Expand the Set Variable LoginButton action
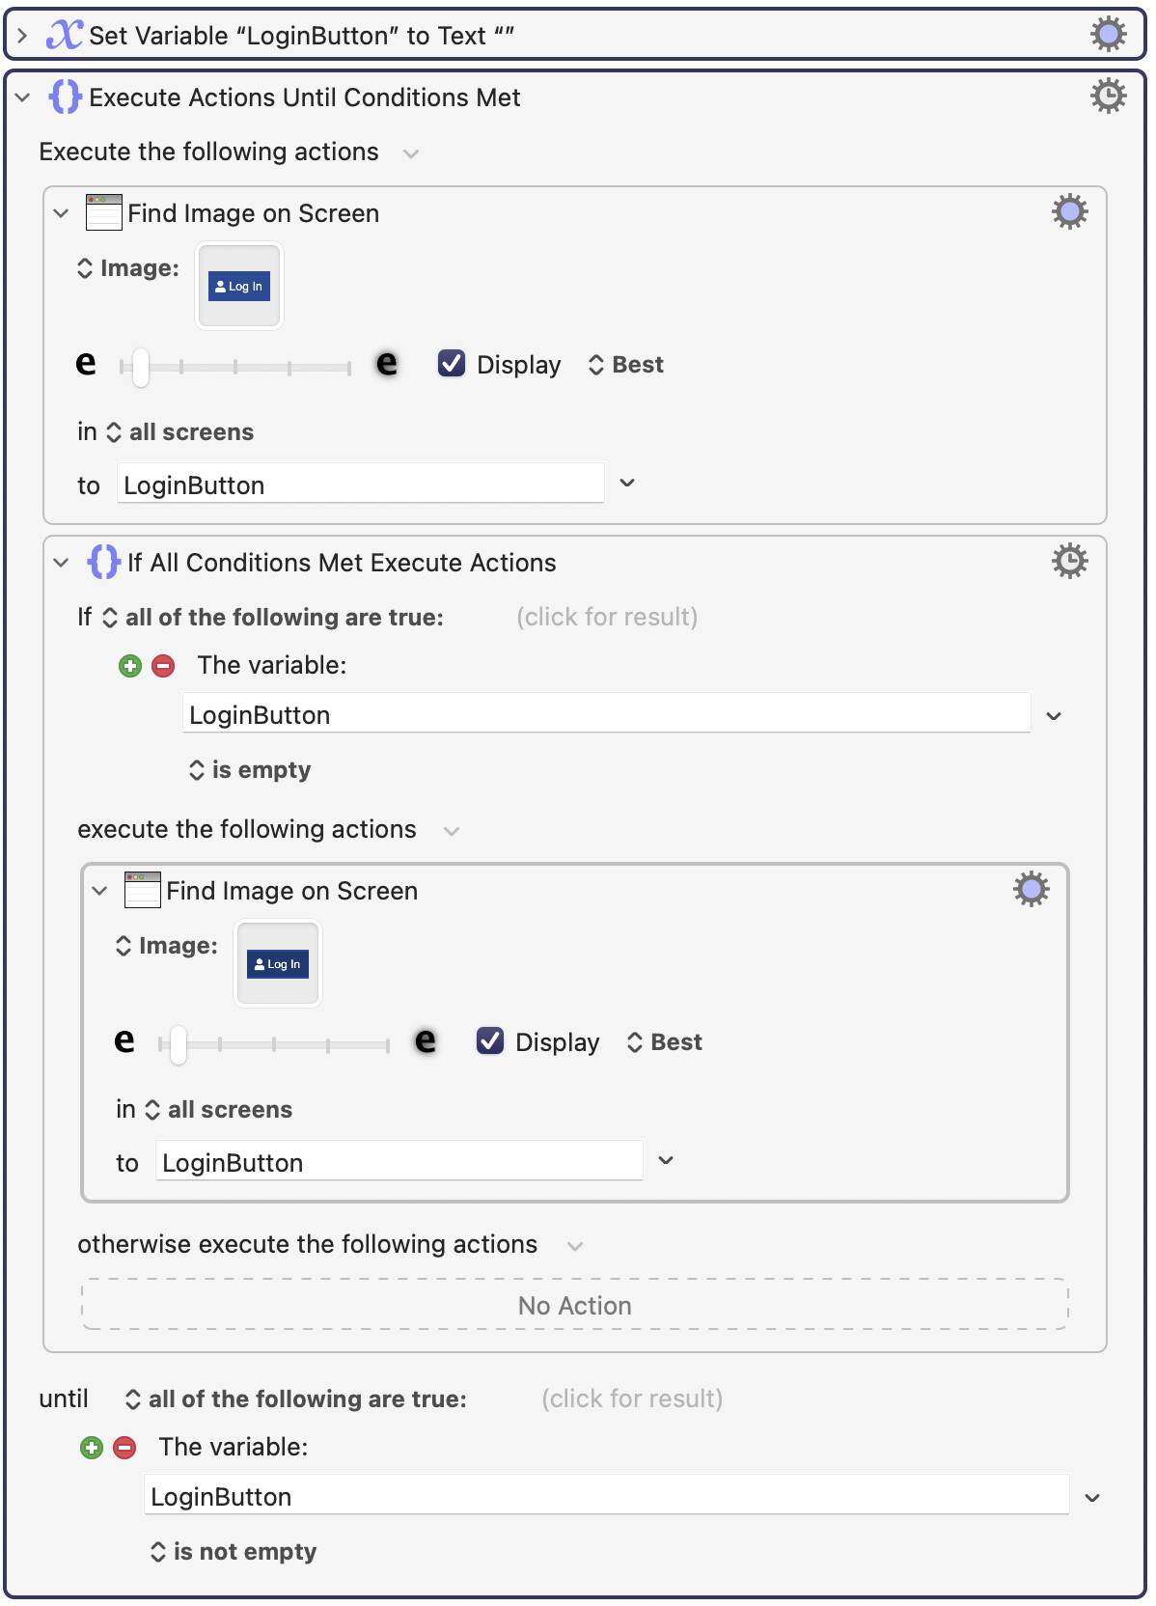The image size is (1156, 1606). pos(22,36)
